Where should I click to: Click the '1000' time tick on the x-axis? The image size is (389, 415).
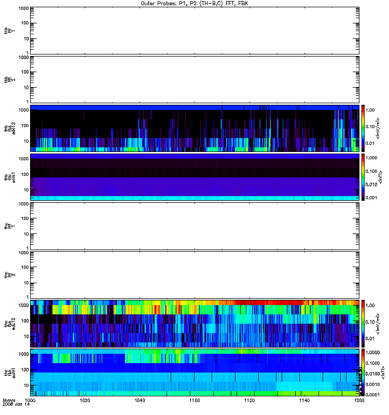pyautogui.click(x=30, y=400)
